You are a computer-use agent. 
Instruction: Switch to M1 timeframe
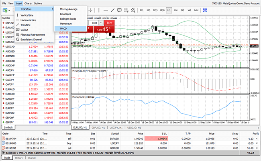pyautogui.click(x=141, y=10)
